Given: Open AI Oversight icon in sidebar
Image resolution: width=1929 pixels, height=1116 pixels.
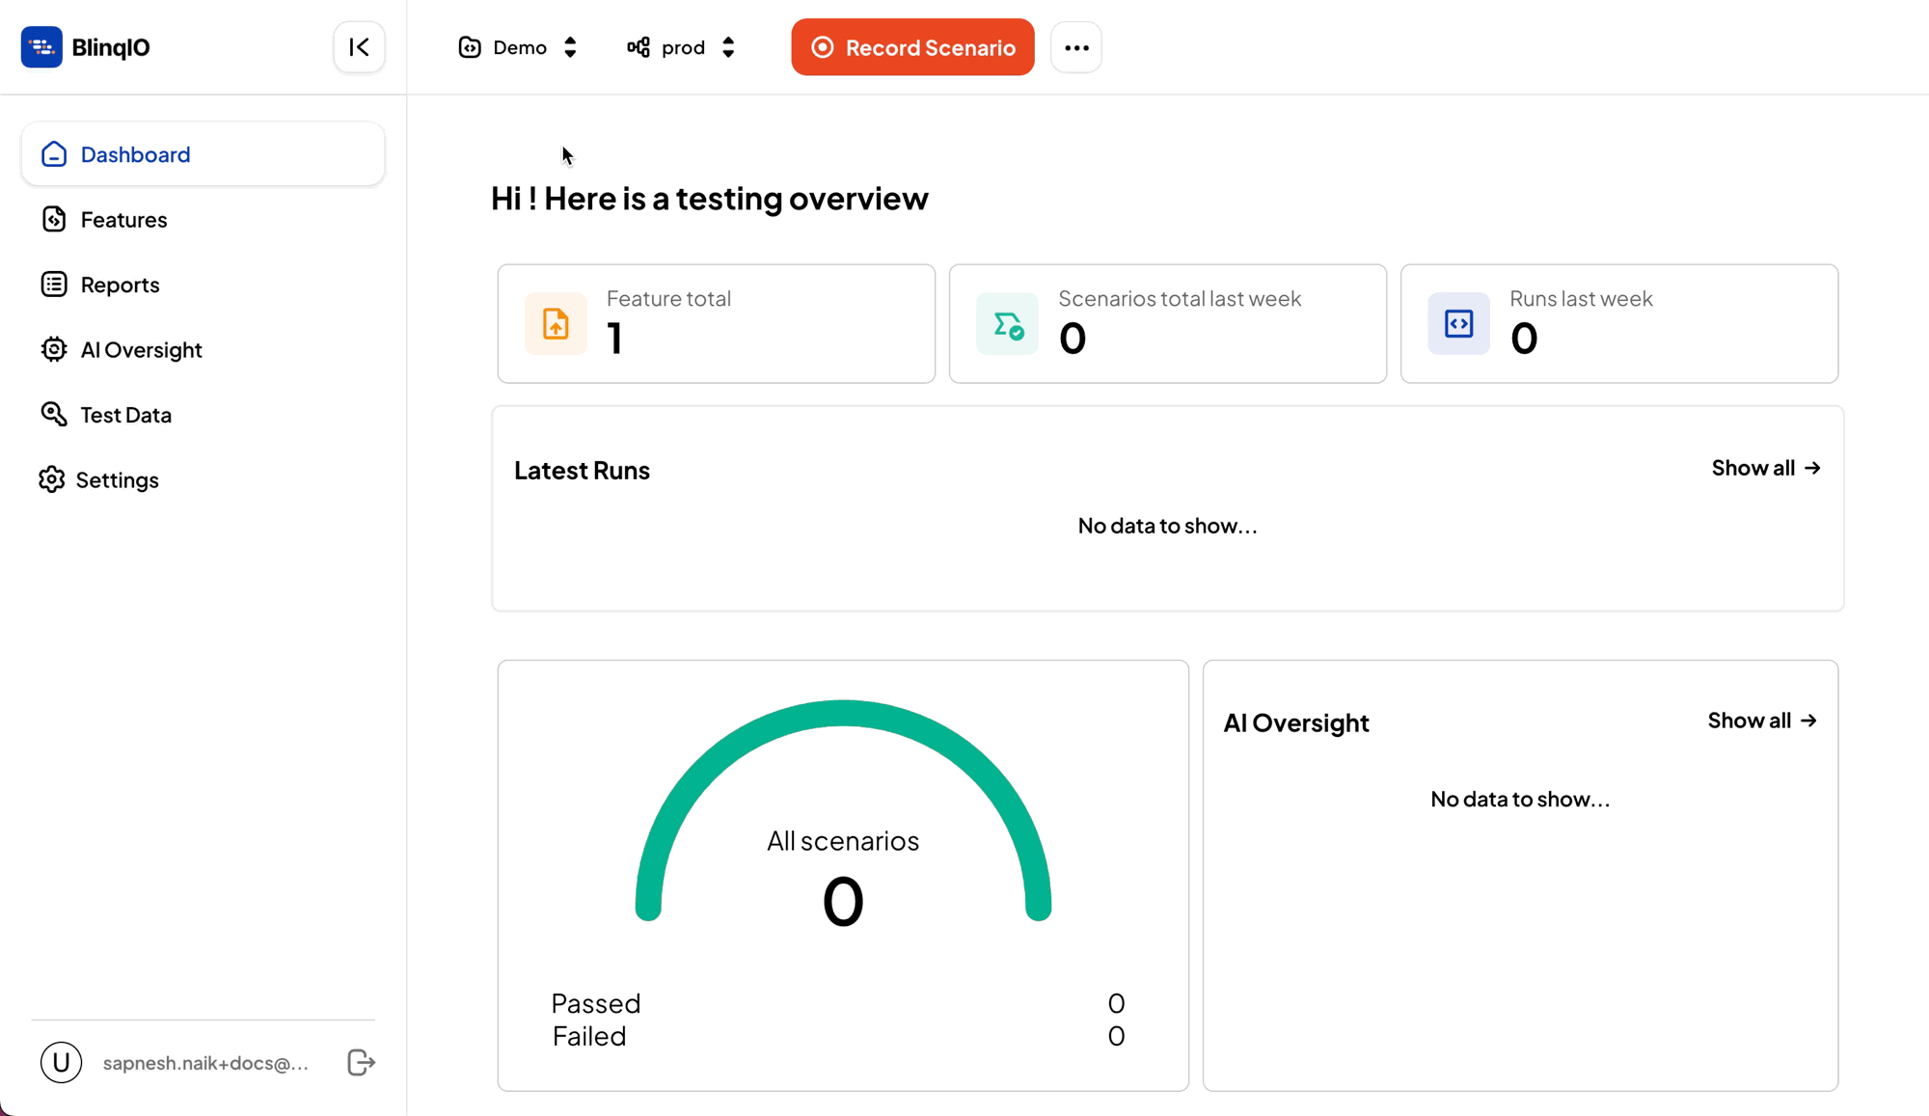Looking at the screenshot, I should [x=53, y=349].
